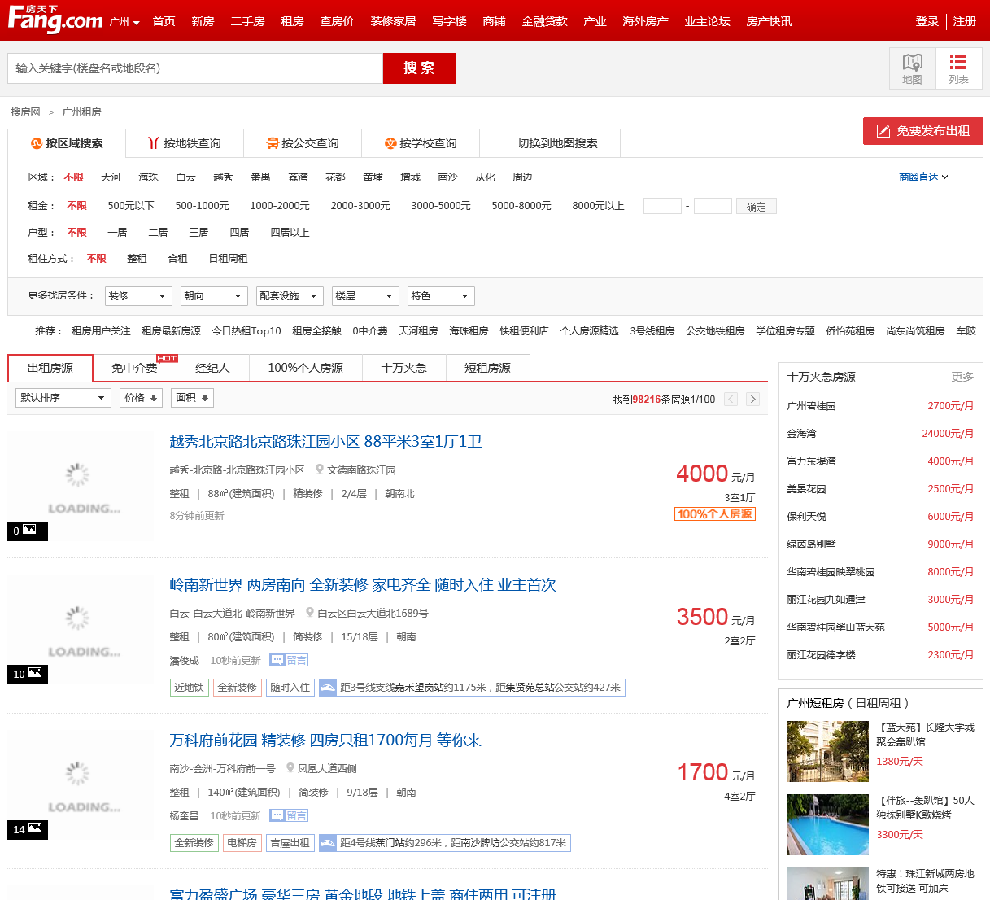Filter rental type 合租
Screen dimensions: 990x900
(x=177, y=259)
